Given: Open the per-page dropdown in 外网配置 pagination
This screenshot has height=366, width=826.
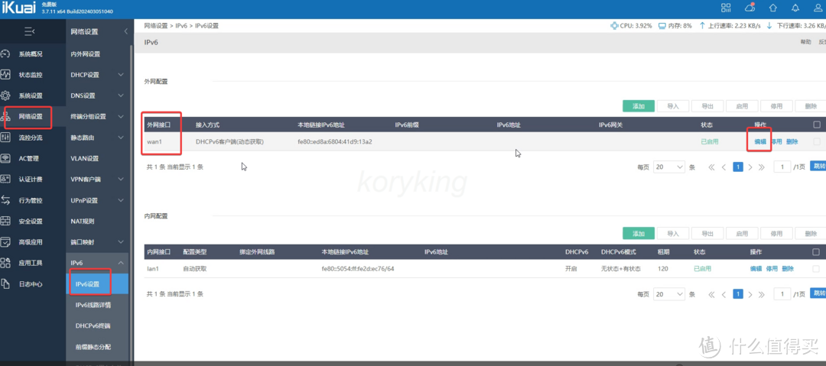Looking at the screenshot, I should coord(668,167).
